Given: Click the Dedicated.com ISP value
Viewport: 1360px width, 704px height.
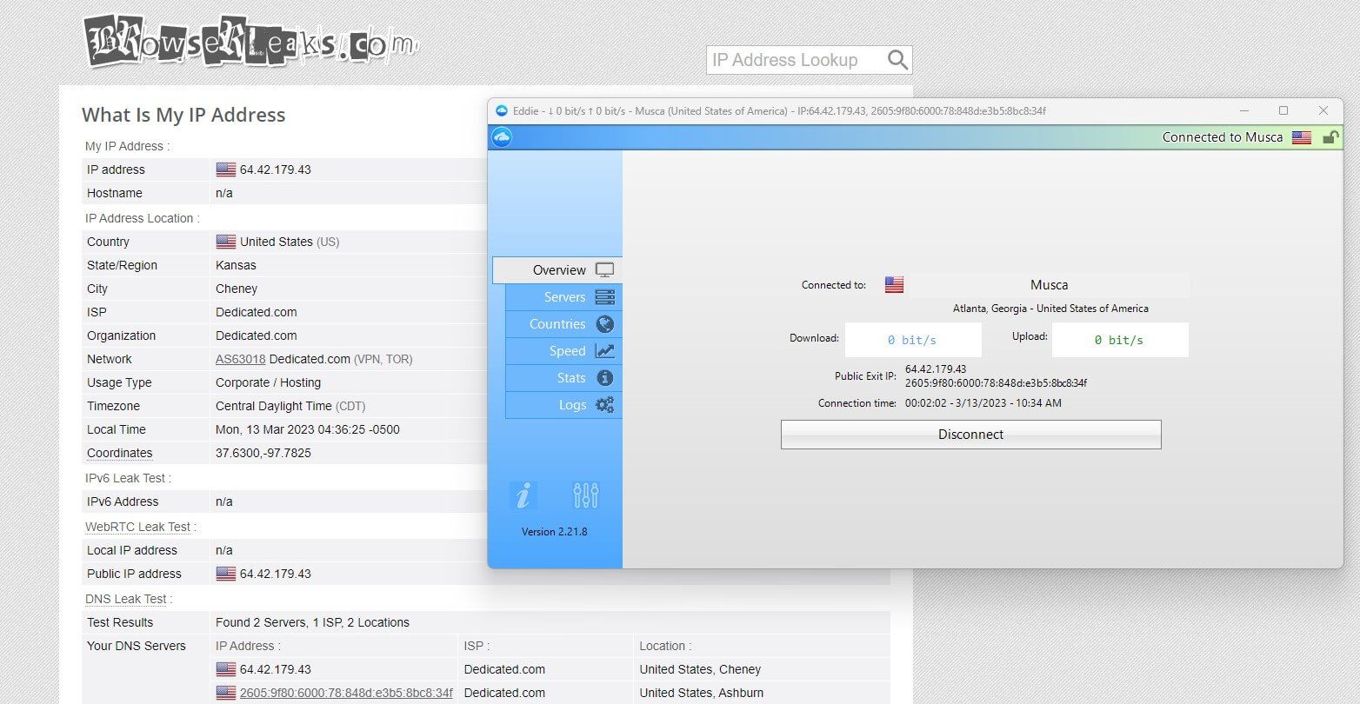Looking at the screenshot, I should tap(257, 312).
